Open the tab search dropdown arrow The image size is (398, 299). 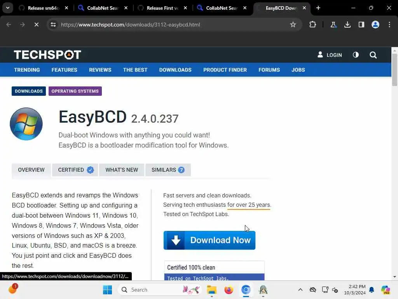(x=8, y=8)
